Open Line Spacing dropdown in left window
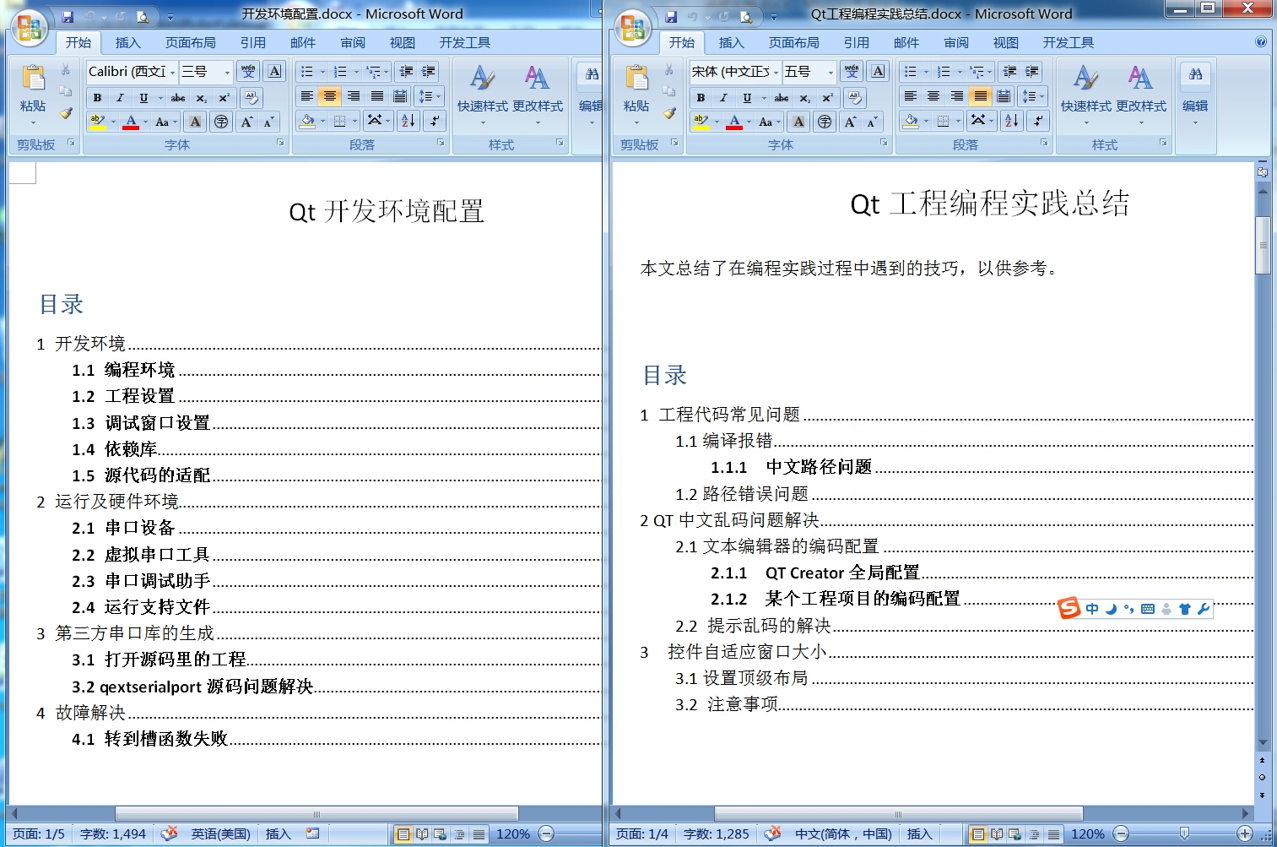 tap(430, 96)
